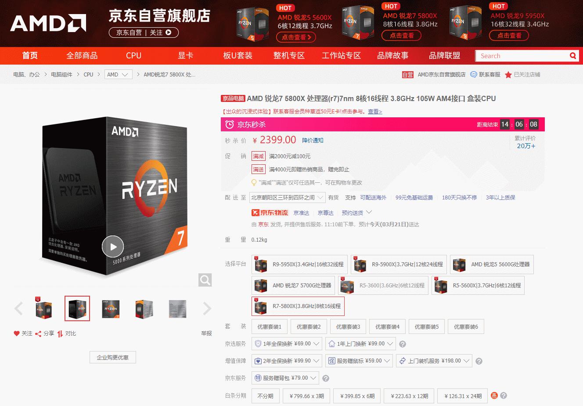This screenshot has width=583, height=406.
Task: Click 可配送海外 link
Action: (373, 198)
